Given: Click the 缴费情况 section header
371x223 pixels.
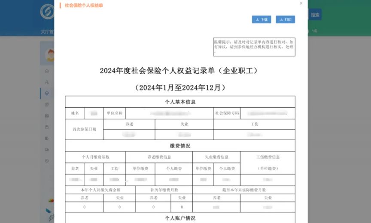Looking at the screenshot, I should click(x=180, y=146).
